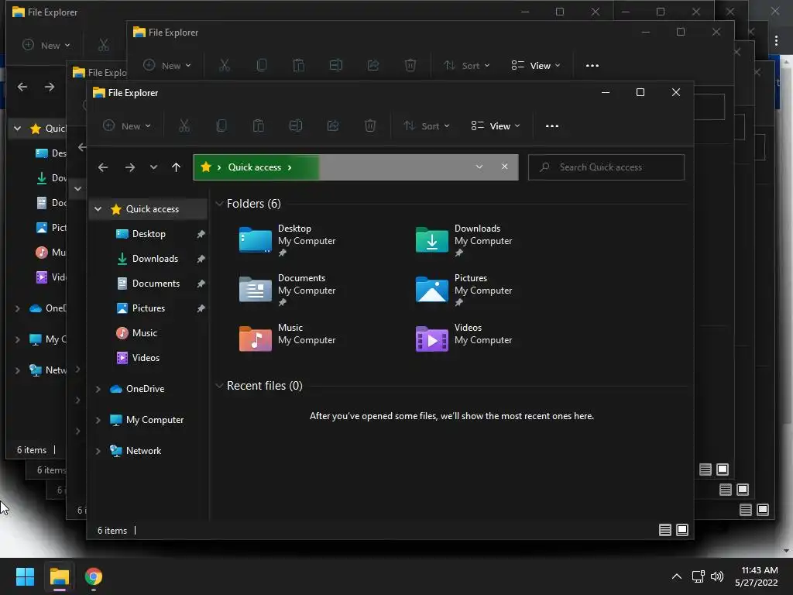The height and width of the screenshot is (595, 793).
Task: Click the Cut icon in front window toolbar
Action: tap(184, 126)
